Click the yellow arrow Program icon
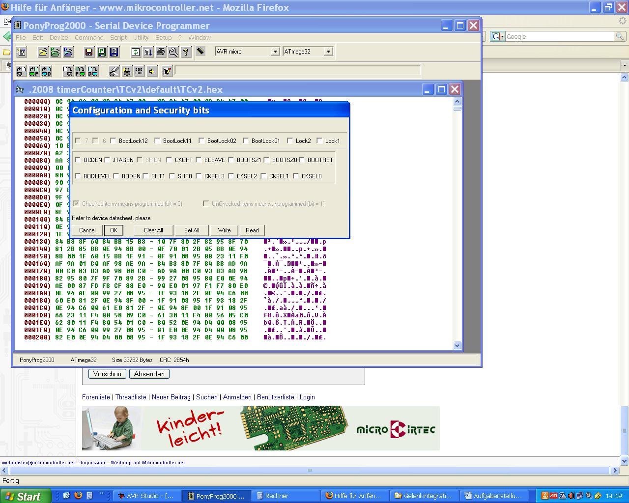This screenshot has width=629, height=503. (x=152, y=72)
